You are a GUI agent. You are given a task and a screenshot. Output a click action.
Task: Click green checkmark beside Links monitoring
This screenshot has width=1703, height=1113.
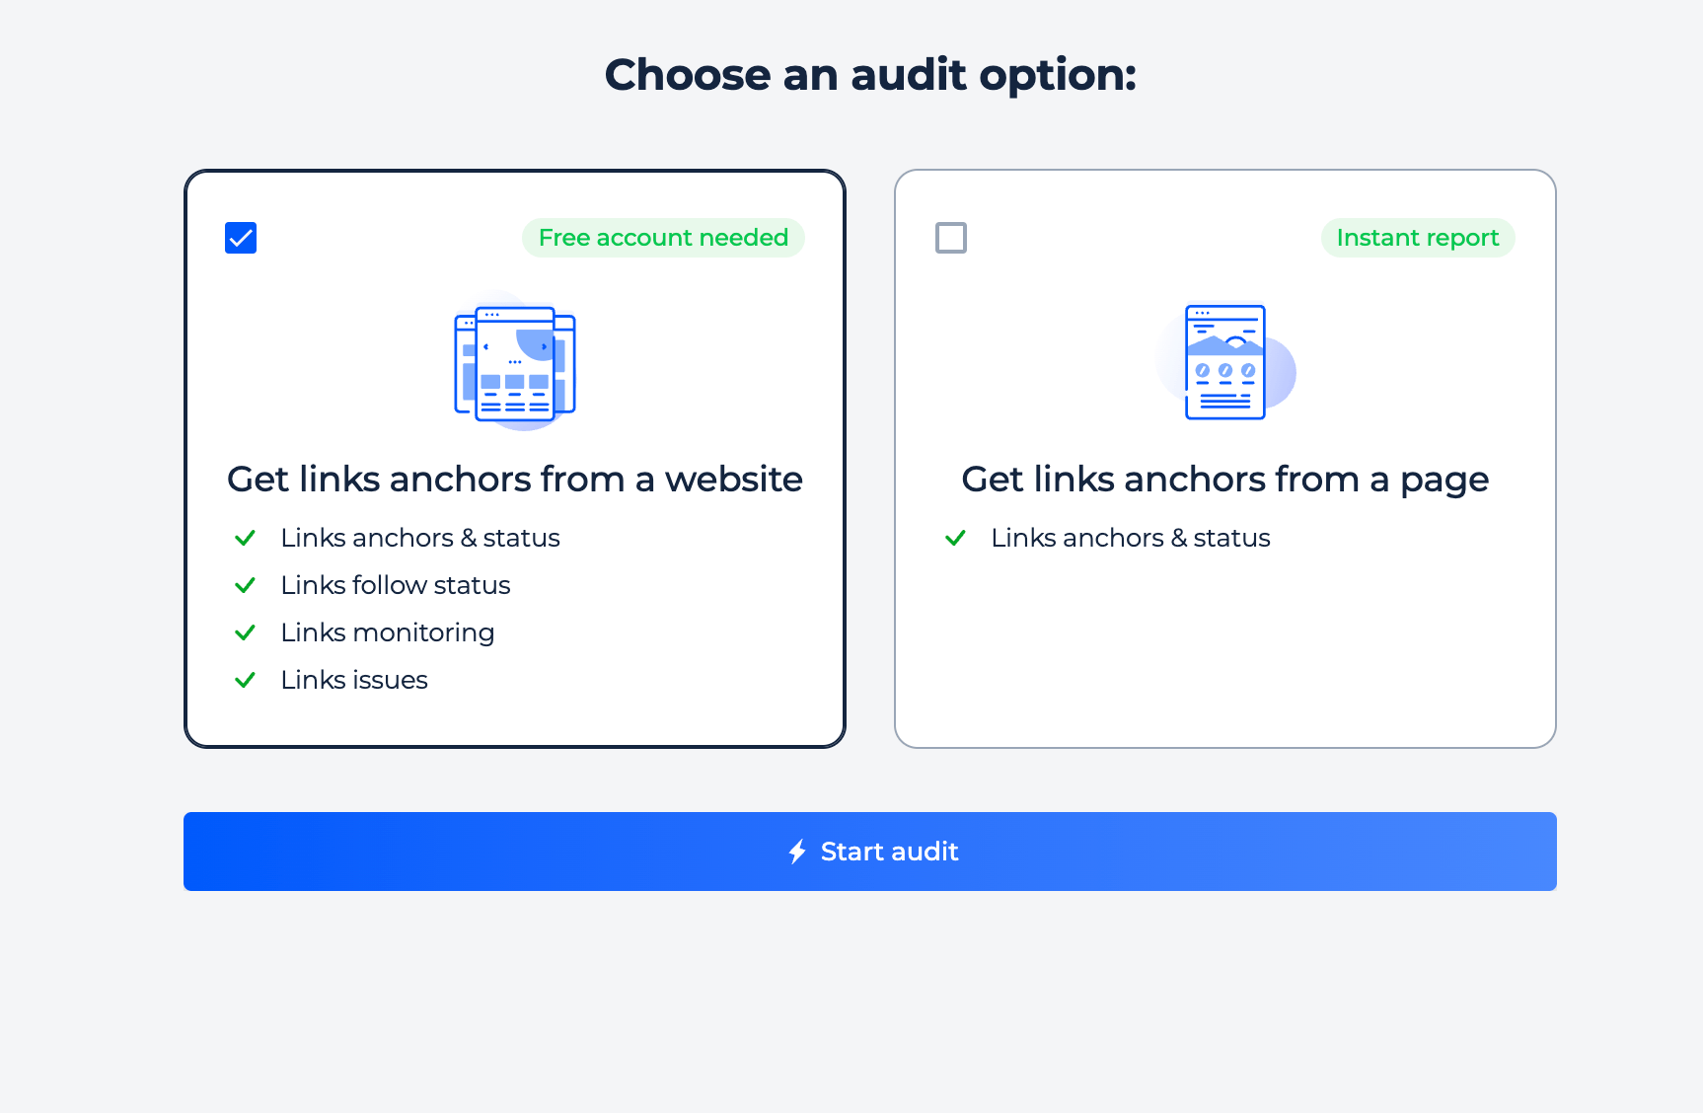pyautogui.click(x=245, y=632)
